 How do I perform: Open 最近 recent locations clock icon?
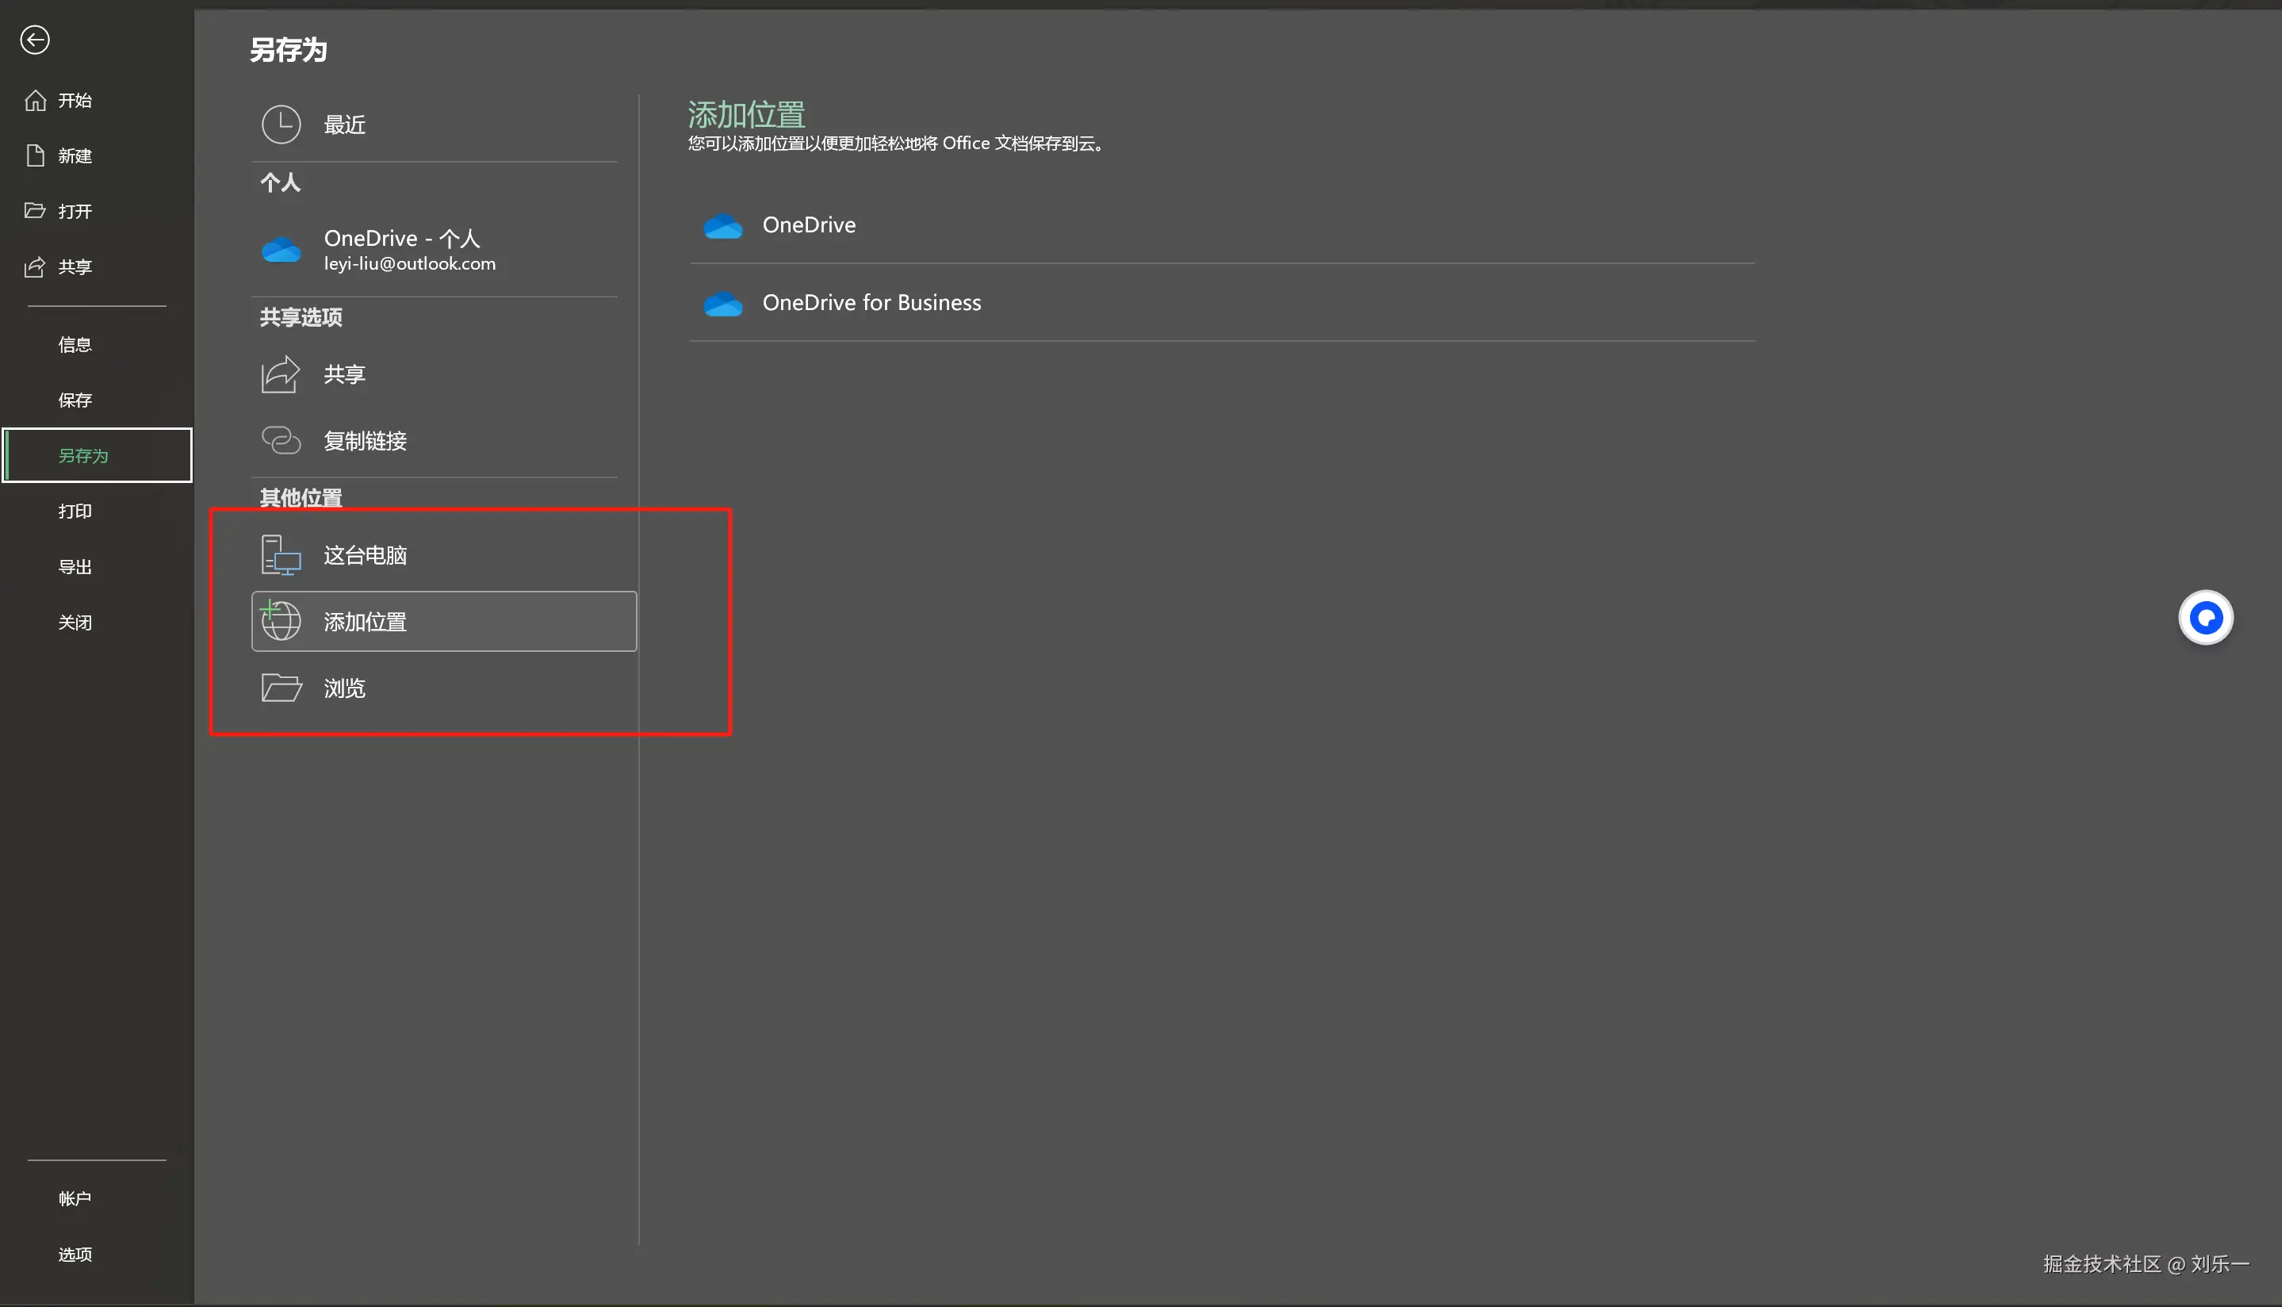tap(281, 125)
